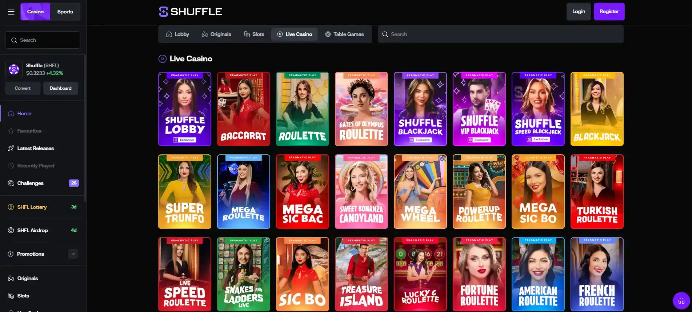Open live support headset button
692x312 pixels.
(x=681, y=301)
